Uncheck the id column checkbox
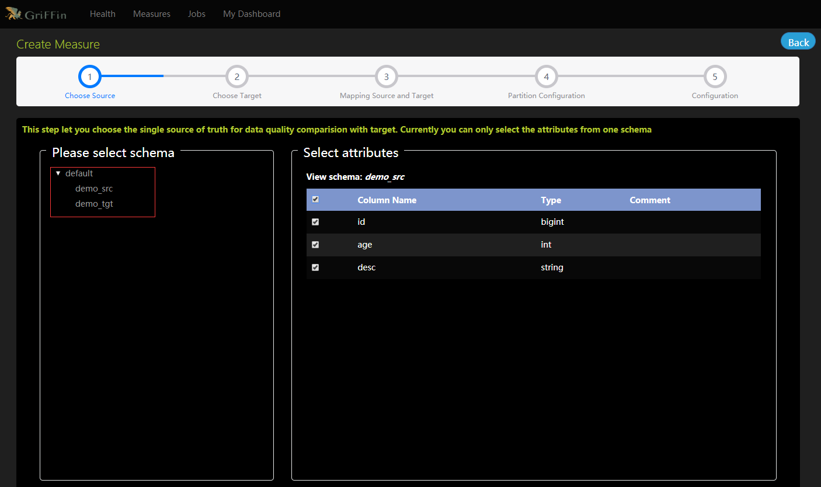 (x=315, y=222)
